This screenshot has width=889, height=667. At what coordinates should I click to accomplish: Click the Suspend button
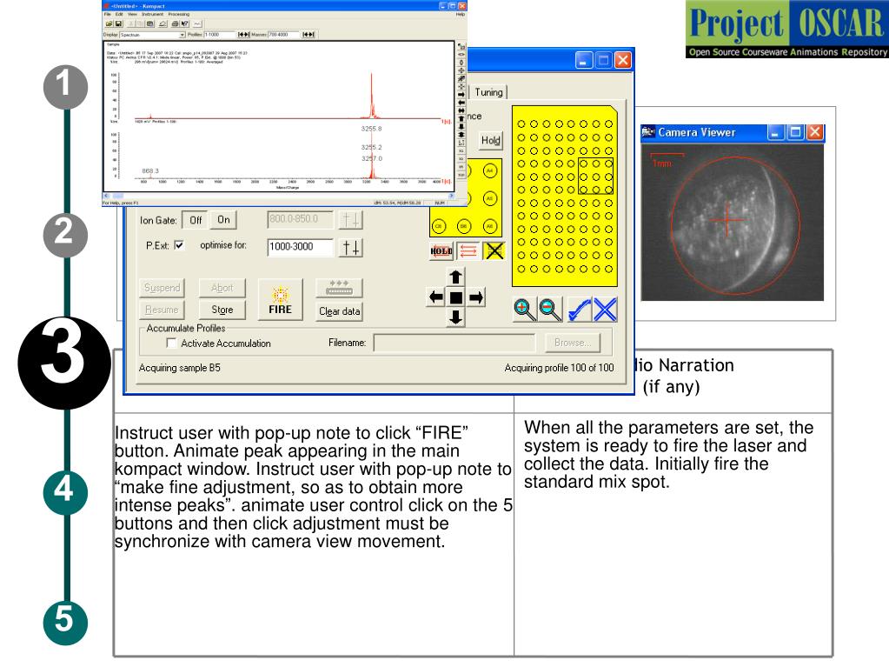163,288
